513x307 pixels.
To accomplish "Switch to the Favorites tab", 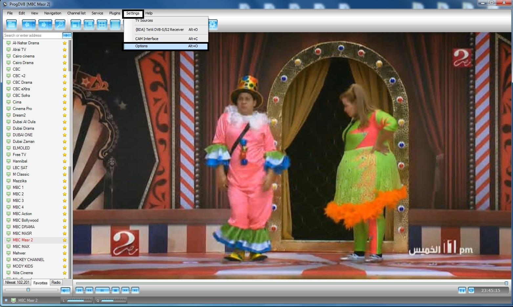I will 40,283.
